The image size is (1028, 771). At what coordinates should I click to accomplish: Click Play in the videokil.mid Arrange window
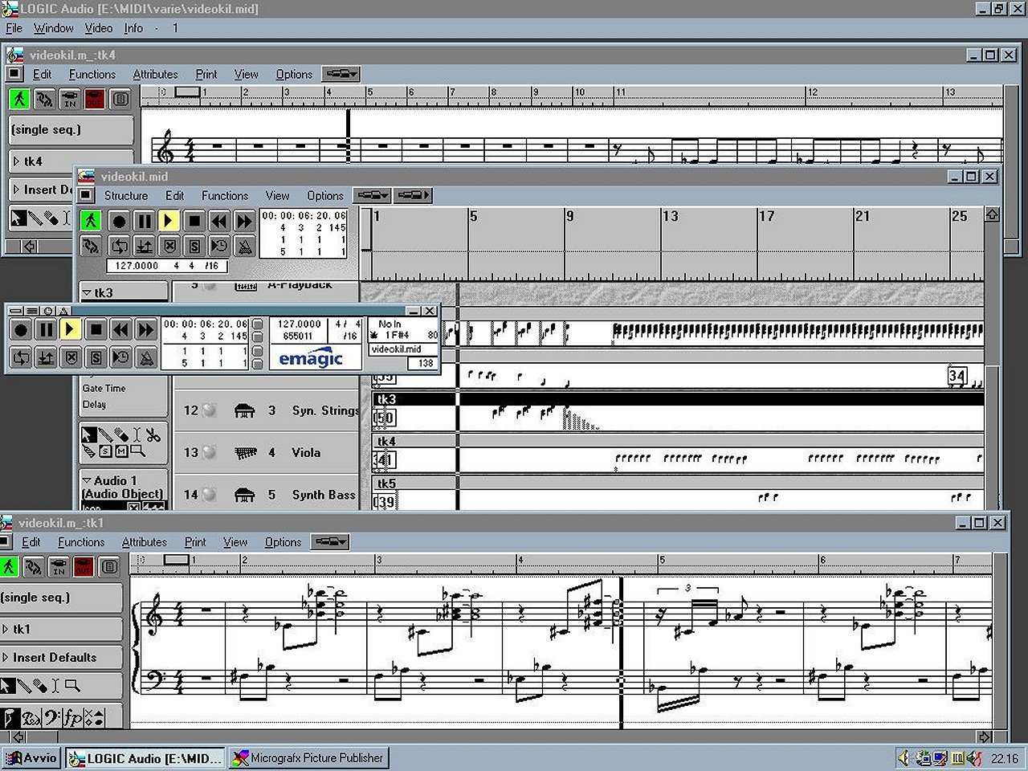click(x=169, y=221)
